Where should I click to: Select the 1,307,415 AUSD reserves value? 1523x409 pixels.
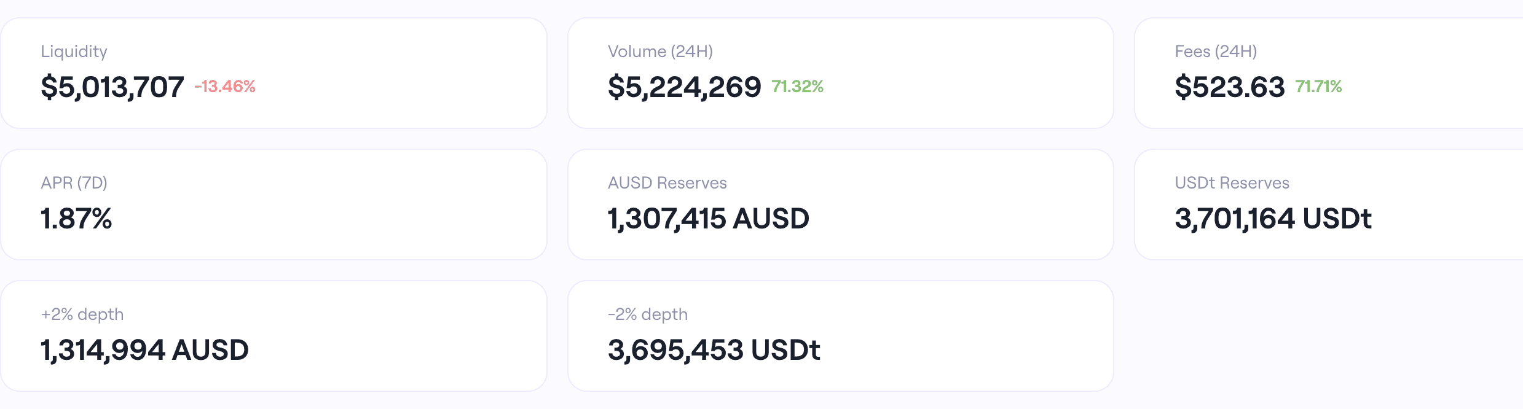tap(708, 219)
